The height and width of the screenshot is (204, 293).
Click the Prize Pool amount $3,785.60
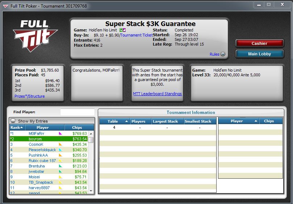tap(50, 70)
